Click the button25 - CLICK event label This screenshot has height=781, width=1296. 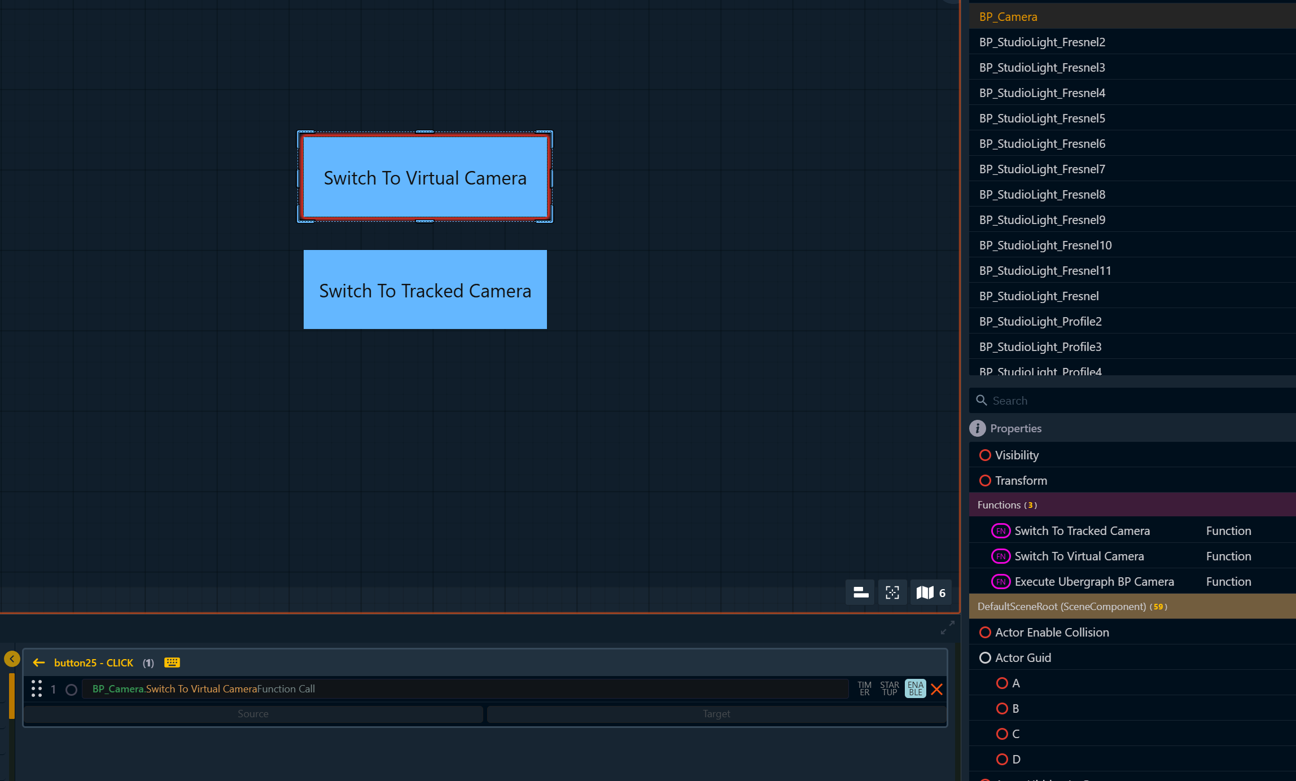94,662
